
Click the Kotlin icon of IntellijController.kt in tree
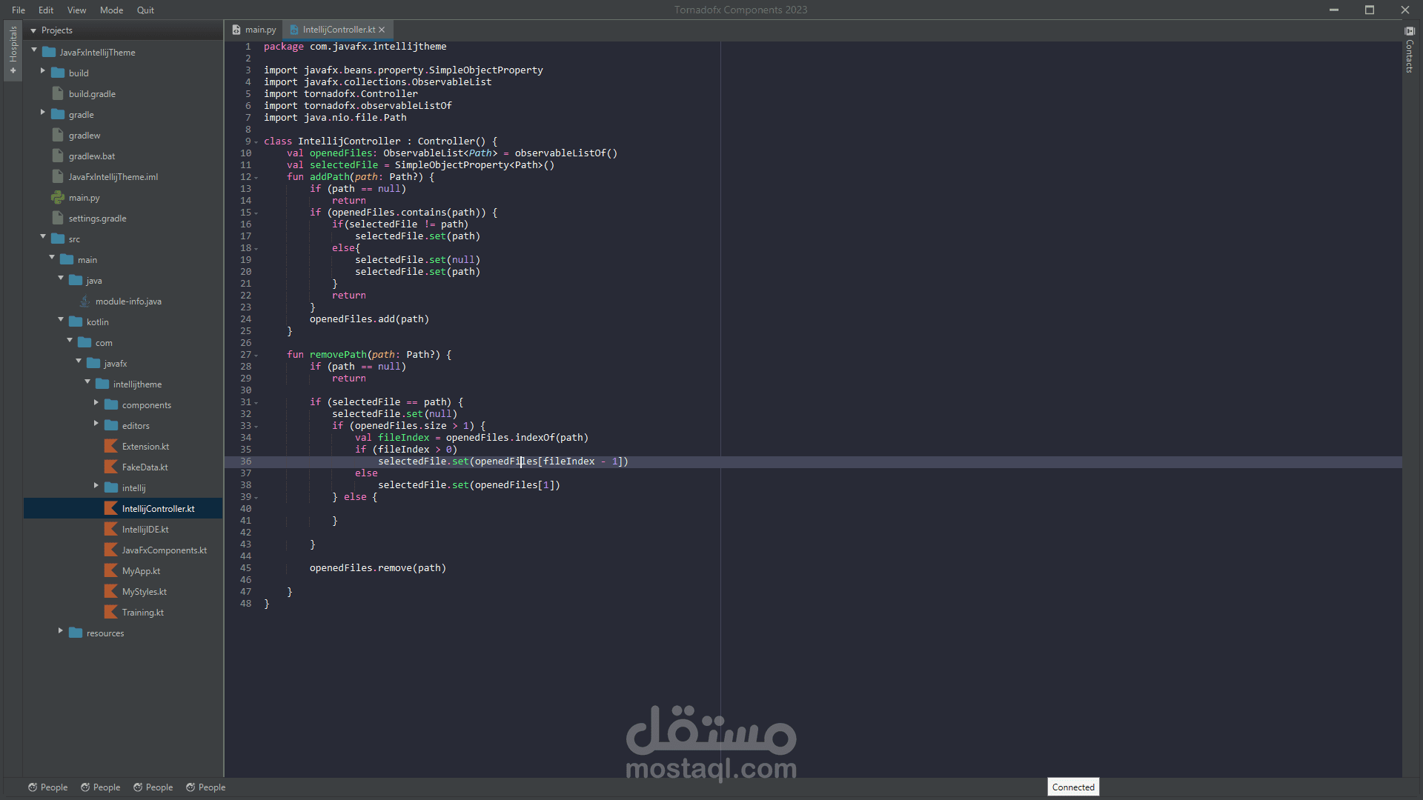(x=111, y=508)
